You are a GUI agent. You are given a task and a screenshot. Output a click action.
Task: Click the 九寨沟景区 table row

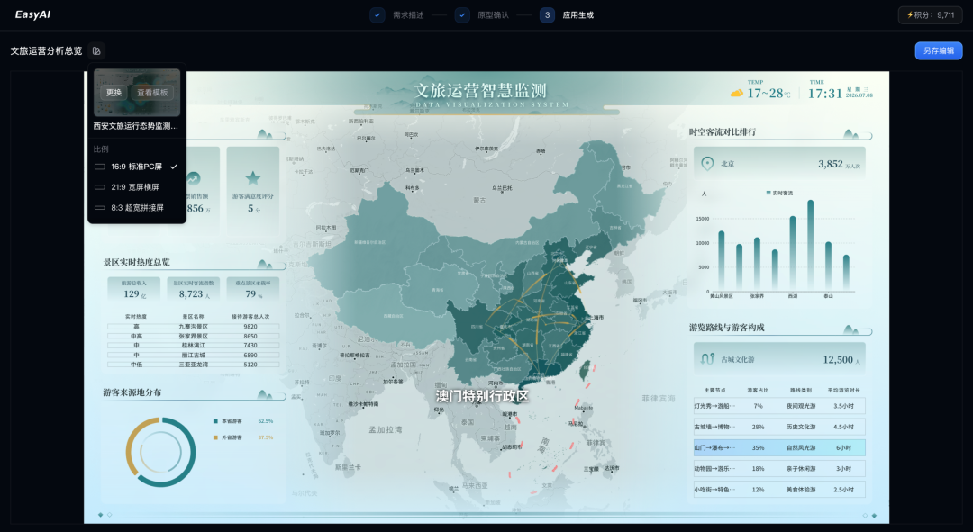193,326
